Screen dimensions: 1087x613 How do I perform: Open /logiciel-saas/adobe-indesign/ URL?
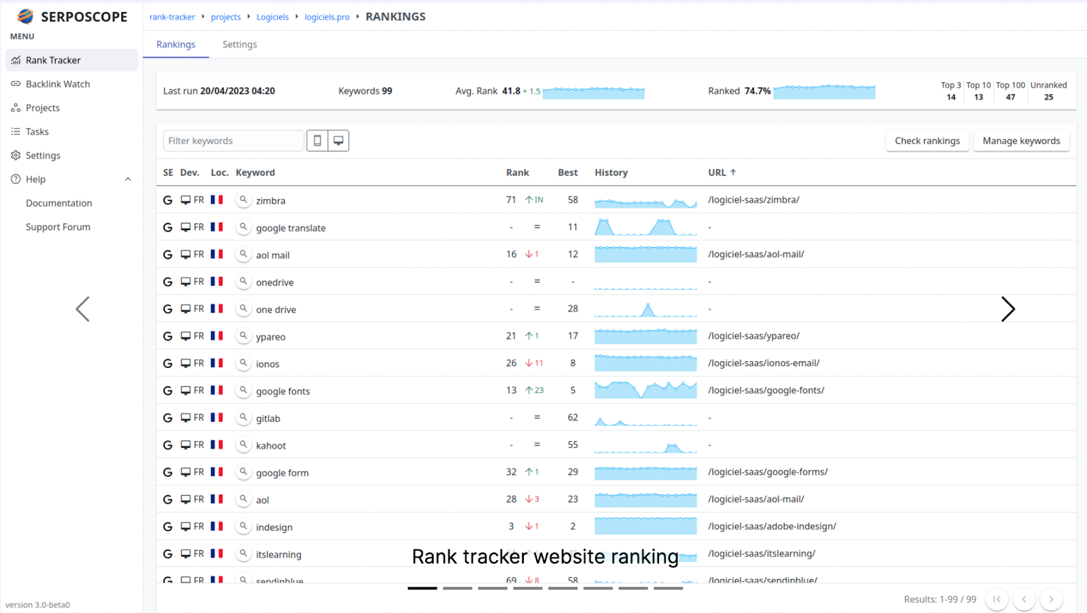click(772, 525)
